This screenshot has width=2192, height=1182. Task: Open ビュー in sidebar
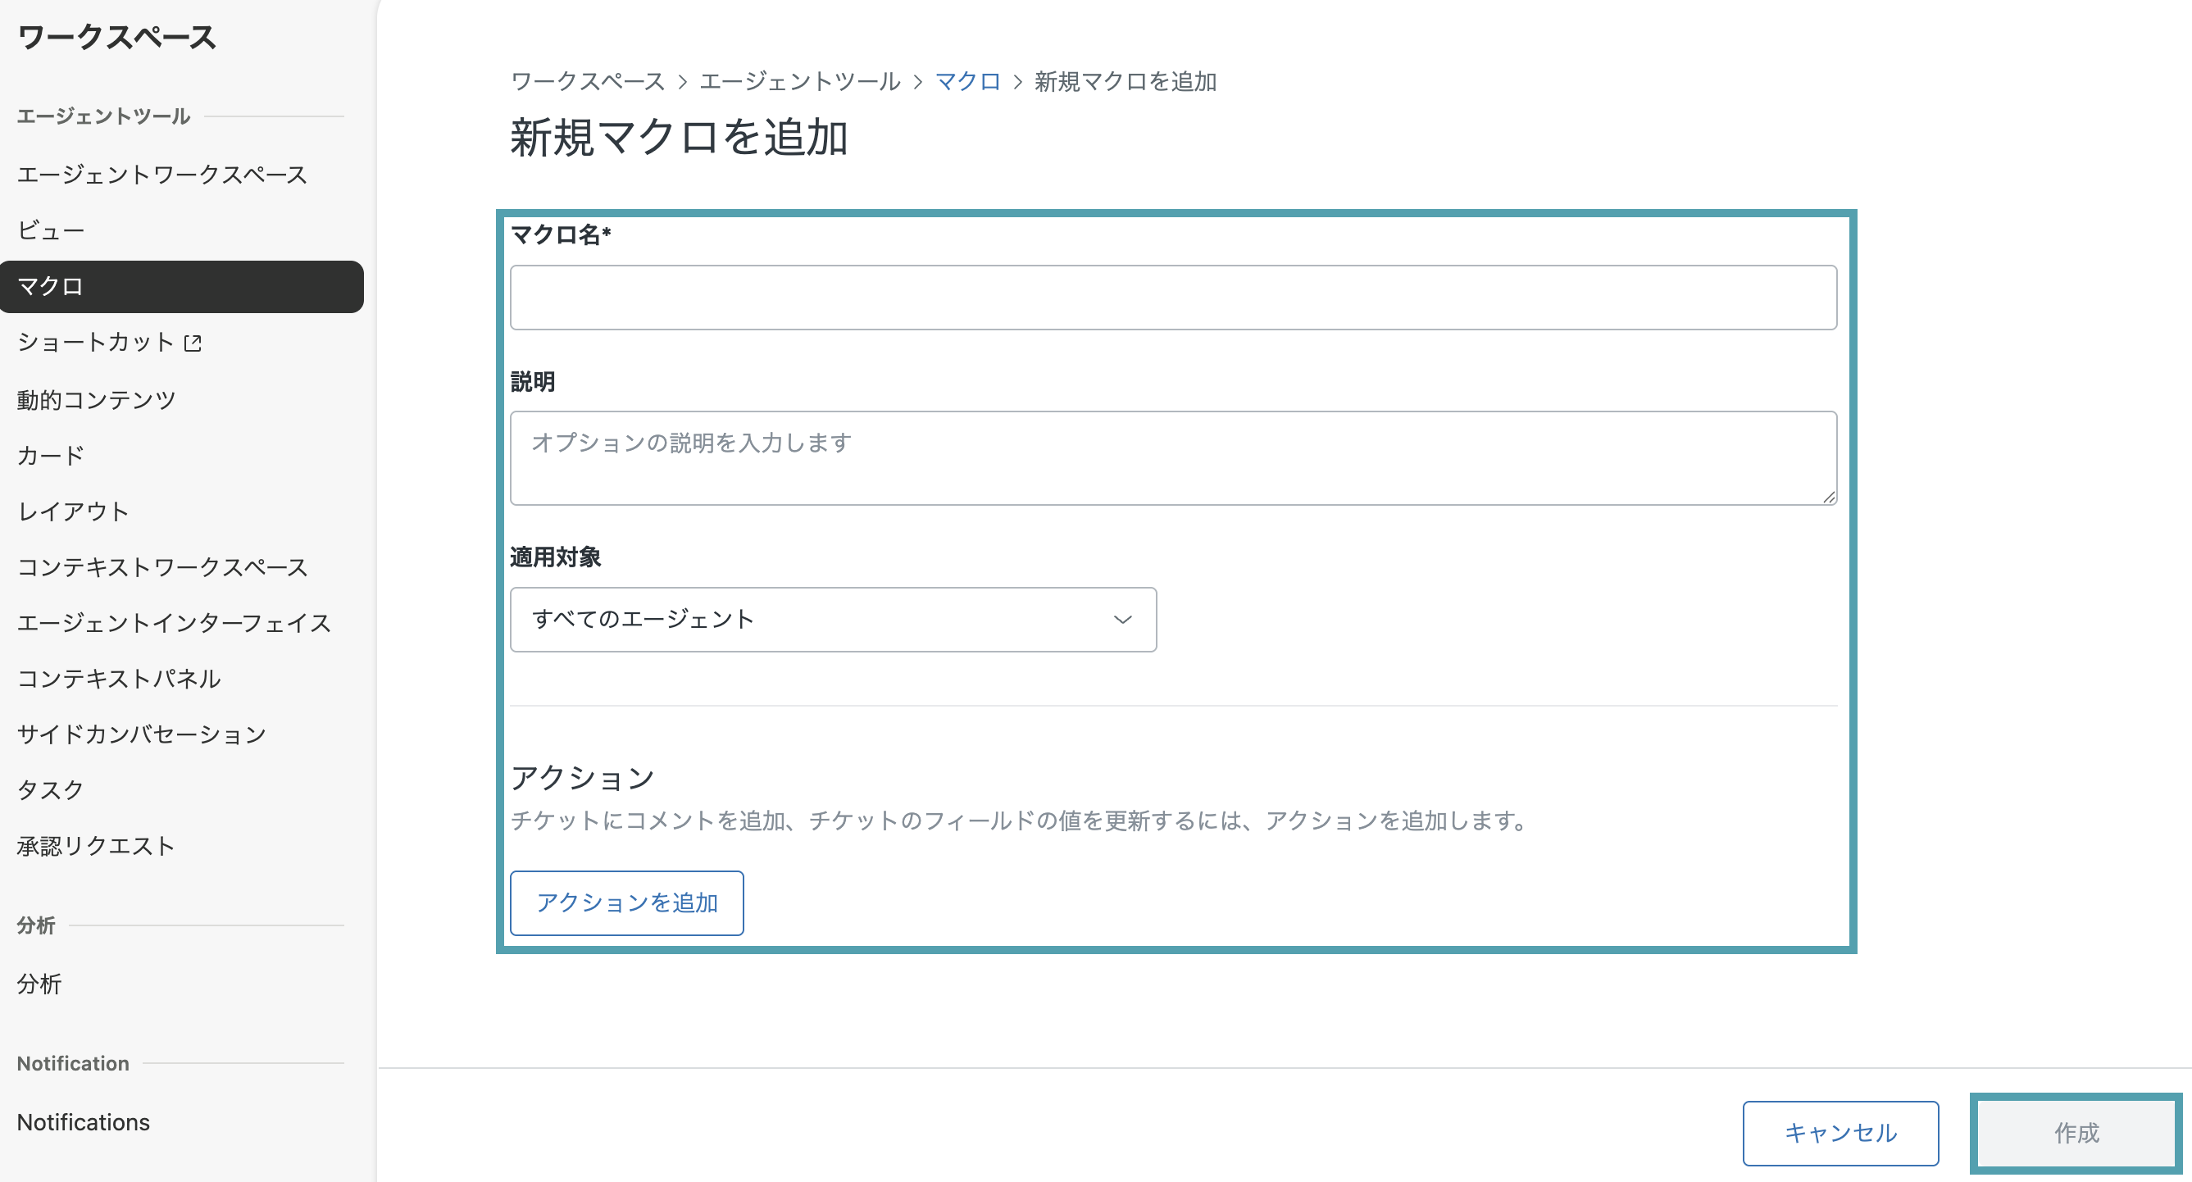click(51, 230)
